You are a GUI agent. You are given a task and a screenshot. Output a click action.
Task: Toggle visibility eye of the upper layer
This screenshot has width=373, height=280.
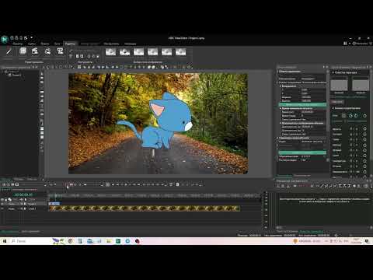(2, 204)
